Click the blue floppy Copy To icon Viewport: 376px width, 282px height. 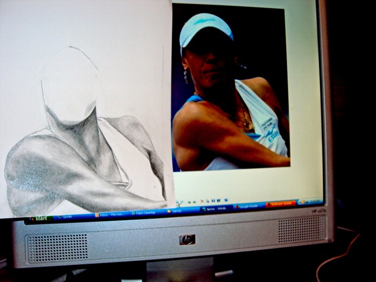(x=213, y=200)
